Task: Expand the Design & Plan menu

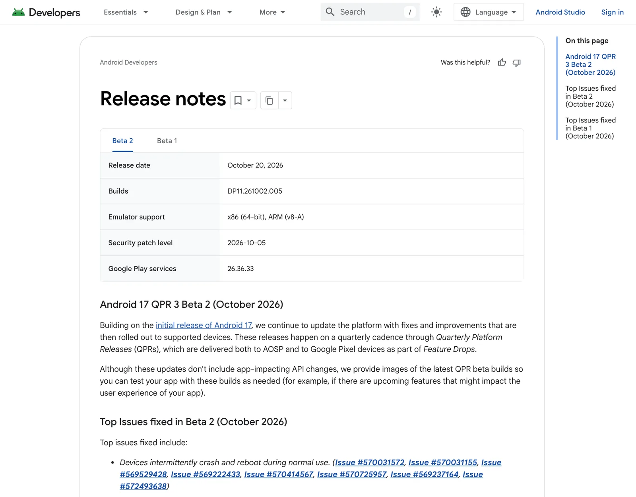Action: pos(204,12)
